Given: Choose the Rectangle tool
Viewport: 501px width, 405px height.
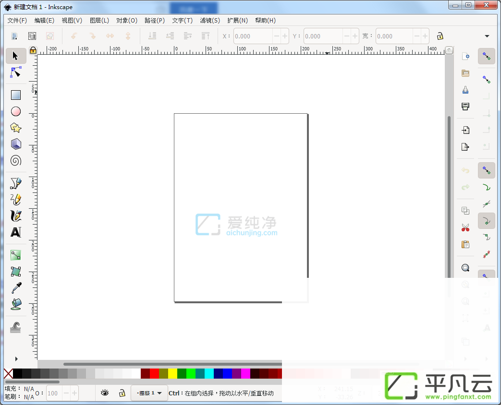Looking at the screenshot, I should [x=16, y=95].
